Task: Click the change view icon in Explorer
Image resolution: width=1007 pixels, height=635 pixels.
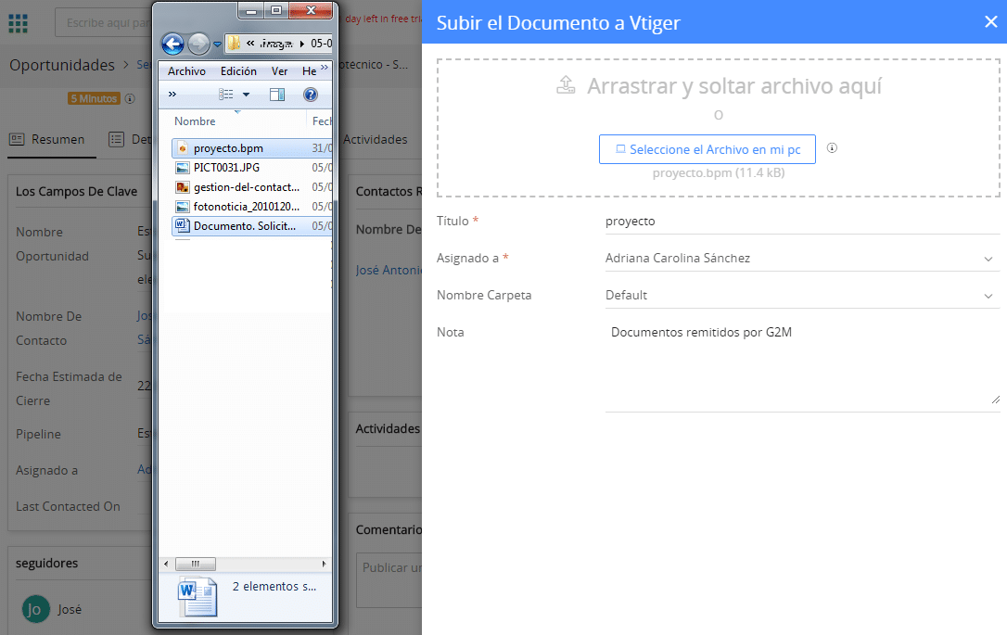Action: (x=226, y=95)
